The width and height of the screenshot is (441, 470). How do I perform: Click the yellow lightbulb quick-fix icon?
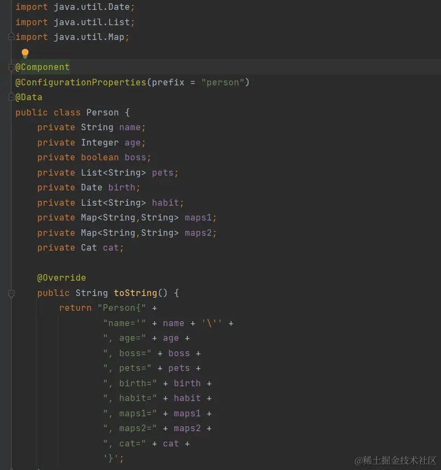pos(25,54)
